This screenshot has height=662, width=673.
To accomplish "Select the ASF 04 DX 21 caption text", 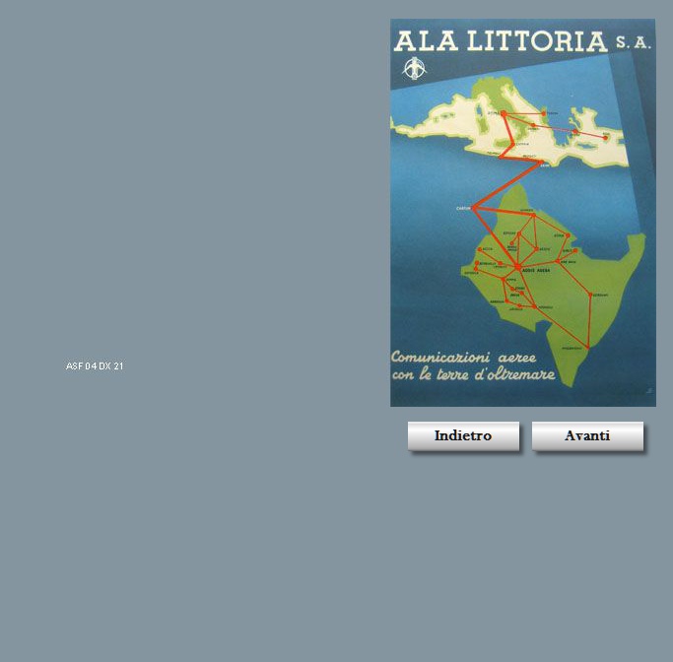I will (95, 365).
